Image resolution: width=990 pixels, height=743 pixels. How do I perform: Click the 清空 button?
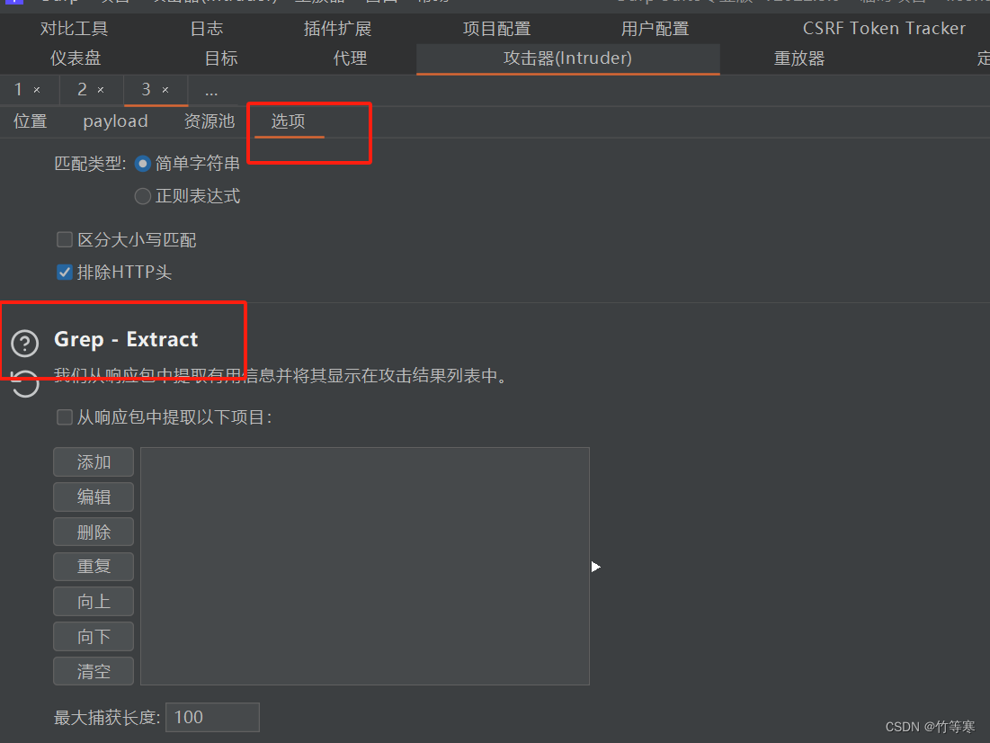(94, 671)
